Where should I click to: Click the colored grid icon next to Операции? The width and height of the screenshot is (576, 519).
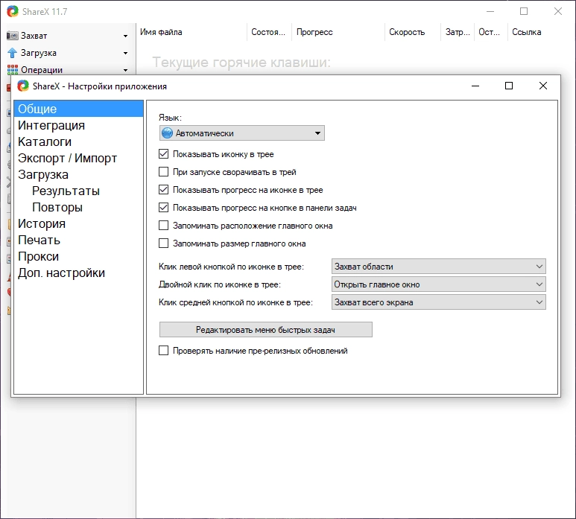(13, 69)
